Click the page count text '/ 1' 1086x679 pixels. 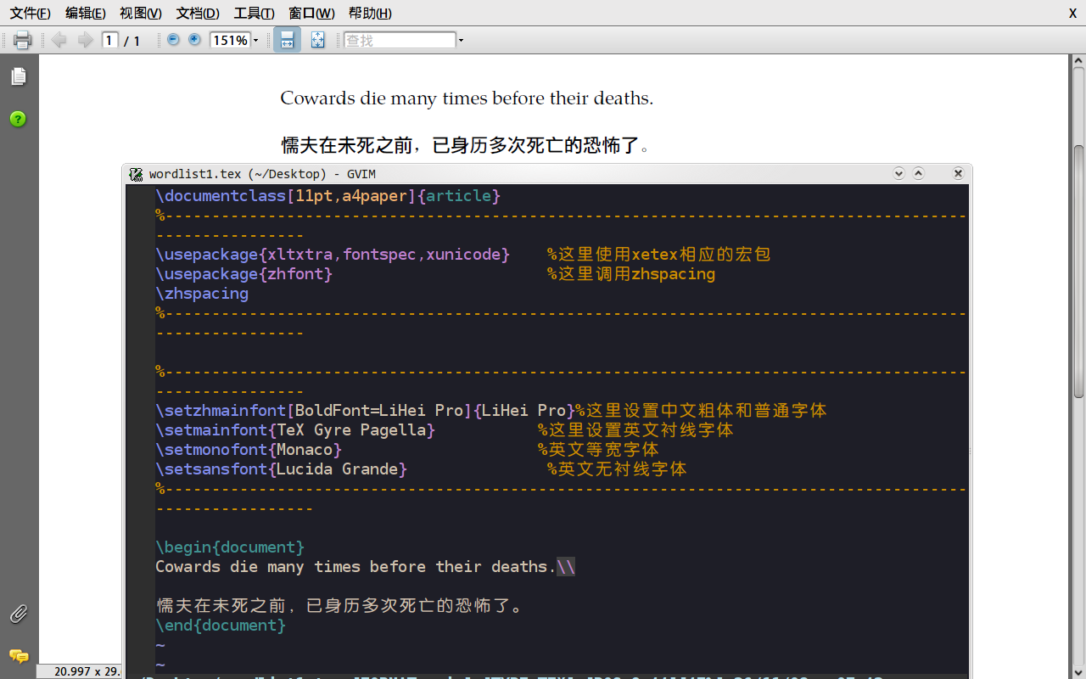[132, 41]
